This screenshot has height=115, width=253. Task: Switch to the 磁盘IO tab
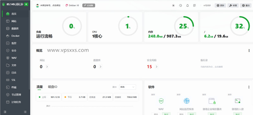52,87
